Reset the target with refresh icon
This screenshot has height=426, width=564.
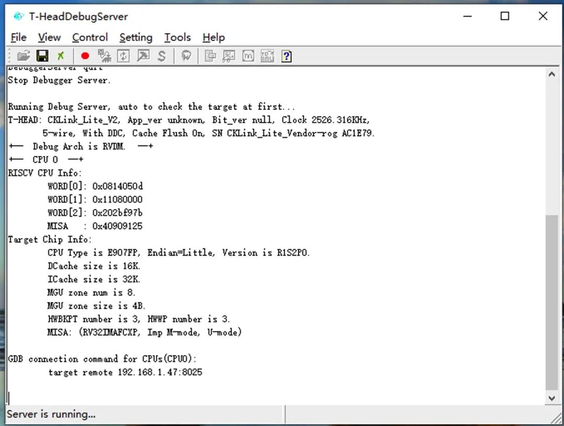[124, 55]
